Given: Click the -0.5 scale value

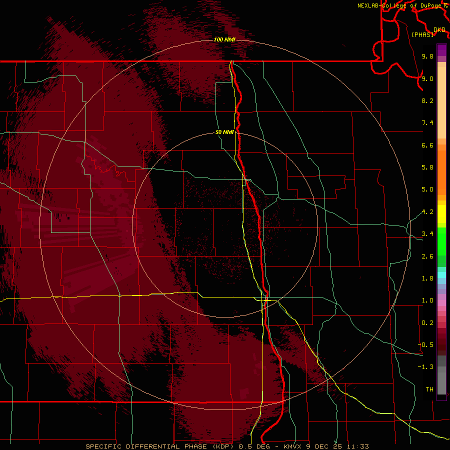Looking at the screenshot, I should click(425, 345).
